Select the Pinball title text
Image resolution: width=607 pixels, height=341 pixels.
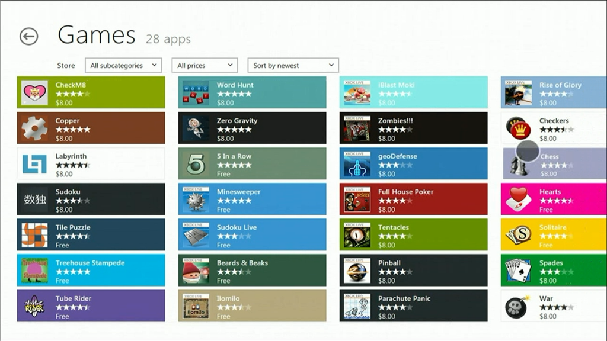click(x=389, y=263)
